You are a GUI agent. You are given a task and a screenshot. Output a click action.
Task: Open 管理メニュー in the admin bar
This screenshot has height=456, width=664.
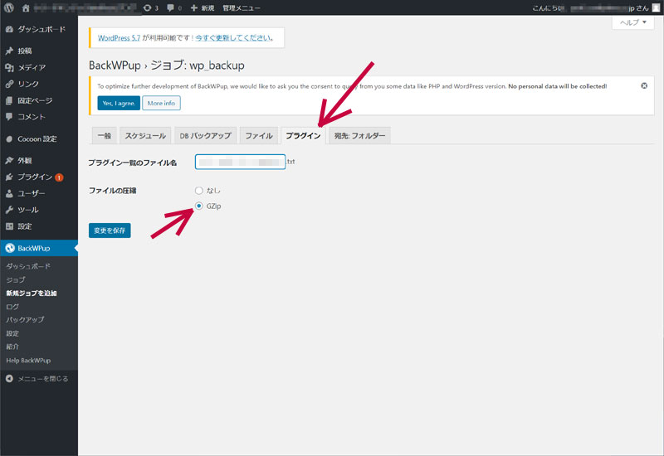tap(242, 8)
